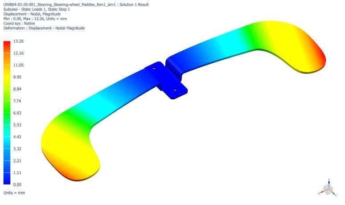345x205 pixels.
Task: Select the legend value 4.42
Action: 17,137
